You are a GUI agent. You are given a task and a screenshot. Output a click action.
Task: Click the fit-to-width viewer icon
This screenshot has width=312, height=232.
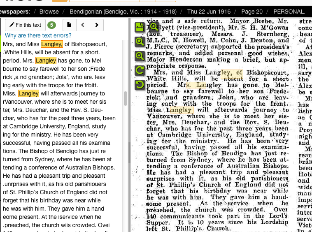(x=140, y=28)
